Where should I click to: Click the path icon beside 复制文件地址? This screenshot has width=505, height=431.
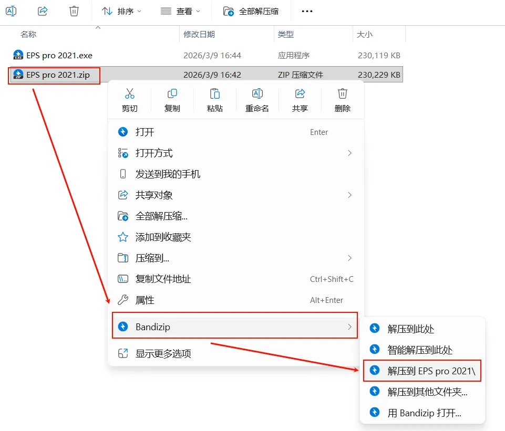(x=123, y=279)
